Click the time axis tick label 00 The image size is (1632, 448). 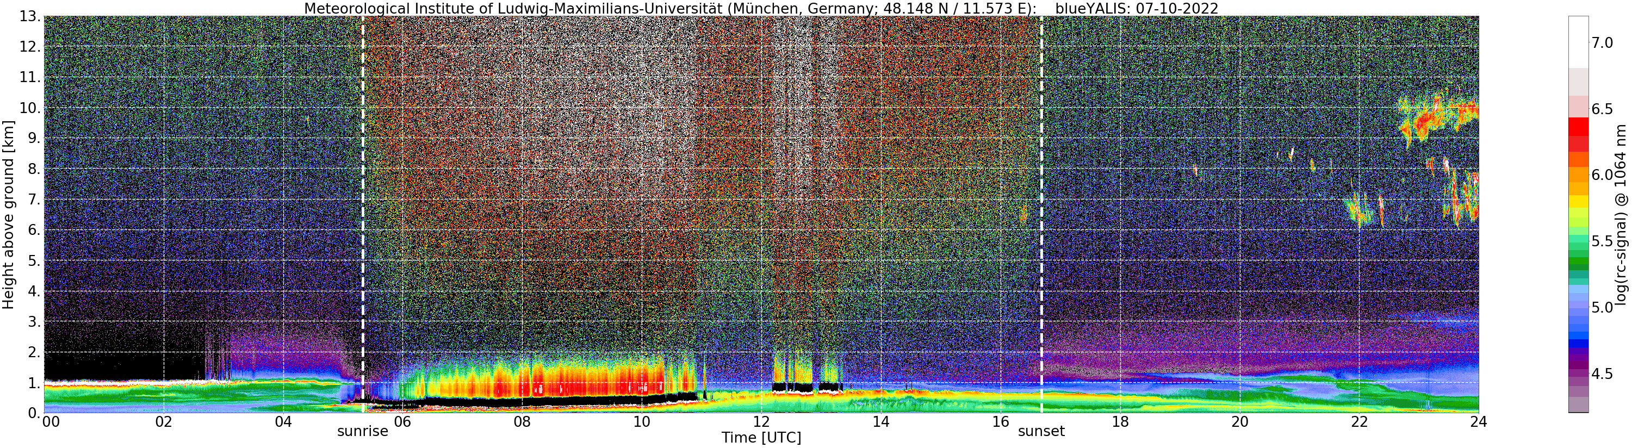tap(50, 421)
